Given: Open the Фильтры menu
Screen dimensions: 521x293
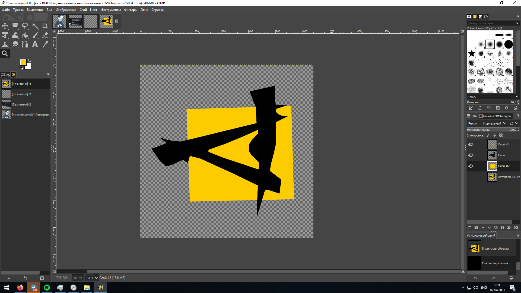Looking at the screenshot, I should click(131, 10).
